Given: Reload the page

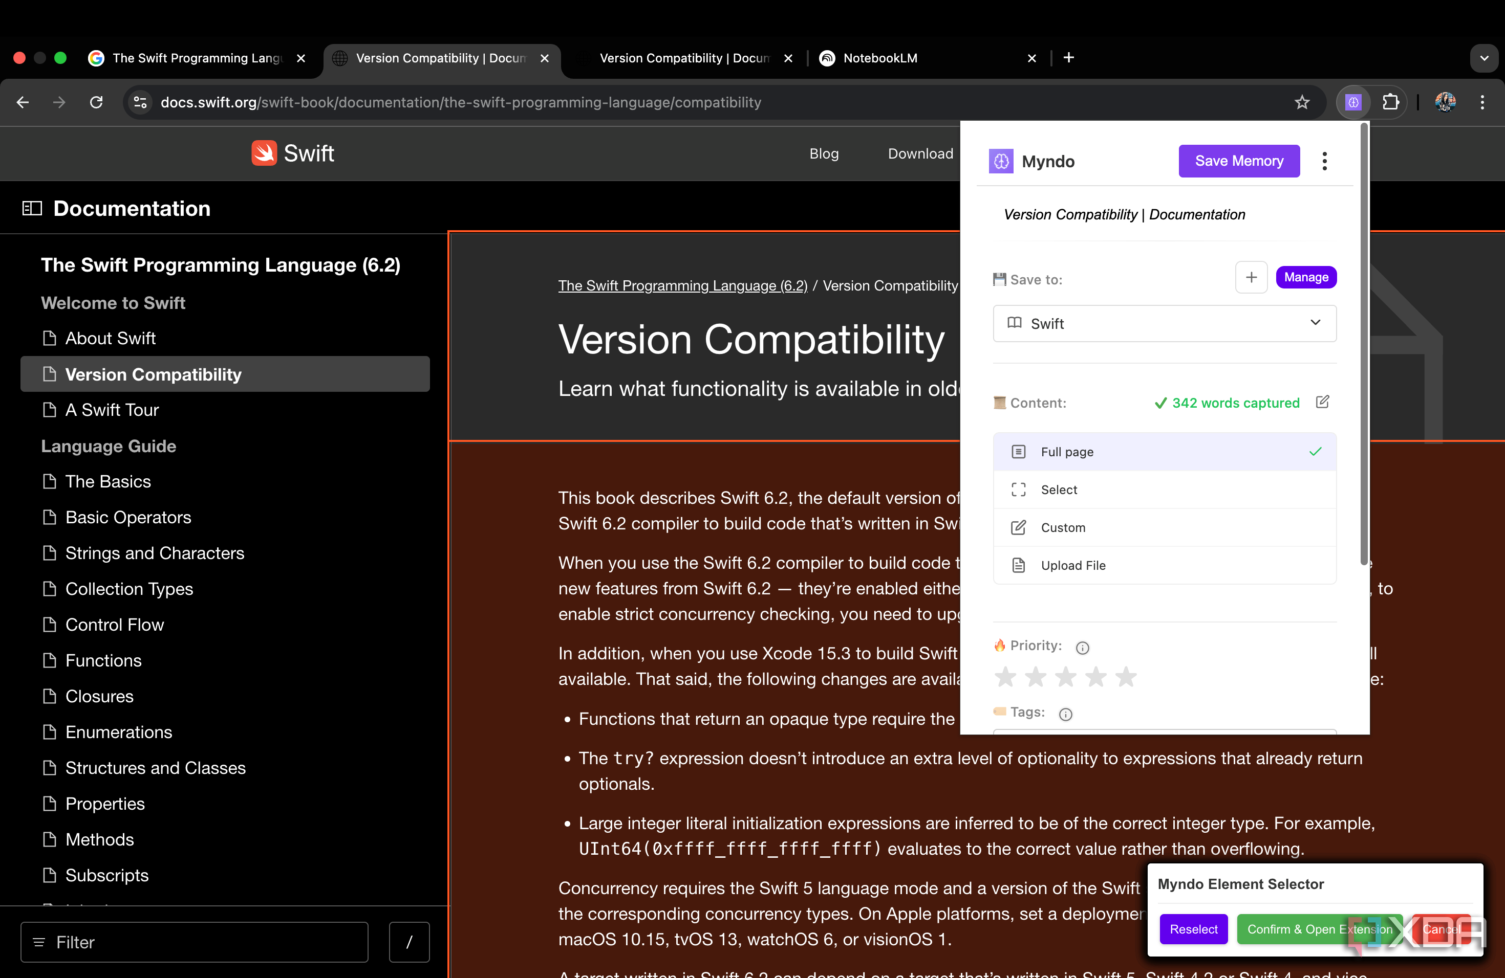Looking at the screenshot, I should pyautogui.click(x=96, y=102).
